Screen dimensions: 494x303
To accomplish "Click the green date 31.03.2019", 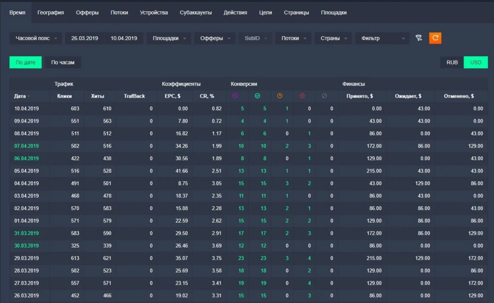I will tap(27, 233).
